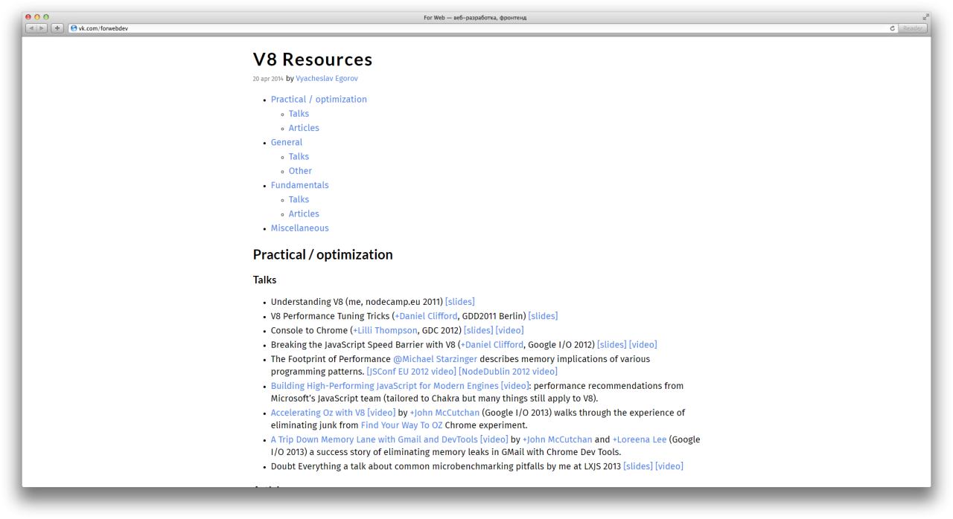This screenshot has height=519, width=953.
Task: Open JSConf EU 2012 video link
Action: (412, 371)
